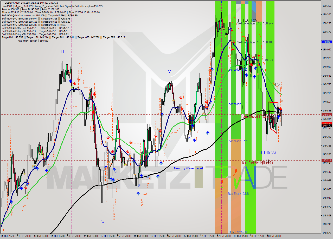The image size is (333, 239).
Task: Click the 150.365 price axis label
Action: pyautogui.click(x=327, y=6)
